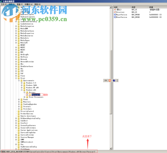Click the Printers folder icon
The image size is (167, 153).
(x=21, y=107)
